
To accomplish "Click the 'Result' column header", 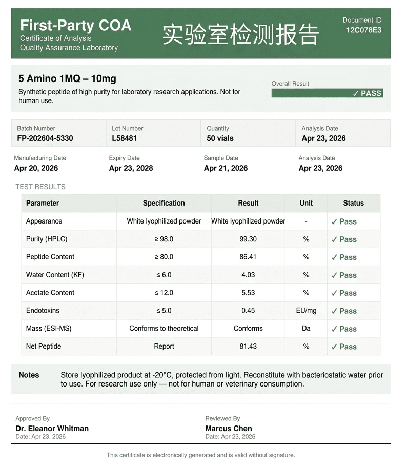I will 248,203.
